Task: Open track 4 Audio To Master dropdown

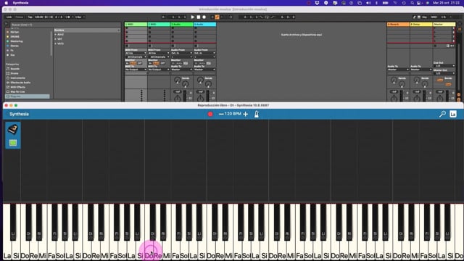Action: (x=204, y=70)
